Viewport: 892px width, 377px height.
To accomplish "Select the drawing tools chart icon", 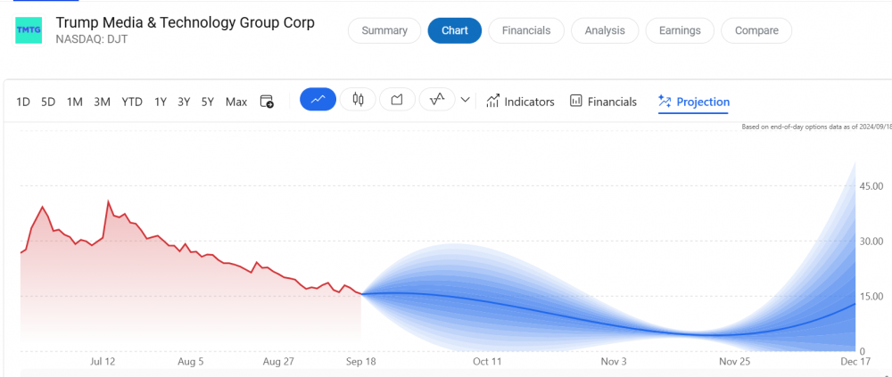I will [x=437, y=100].
